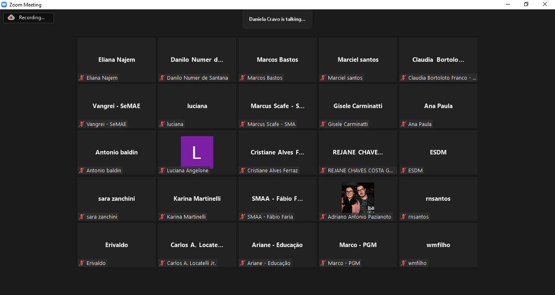This screenshot has width=555, height=295.
Task: Click the small 'luciana' name label
Action: point(175,124)
